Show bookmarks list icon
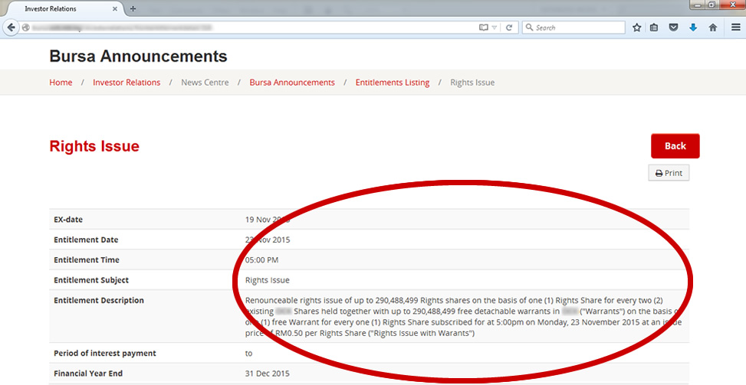 click(654, 28)
